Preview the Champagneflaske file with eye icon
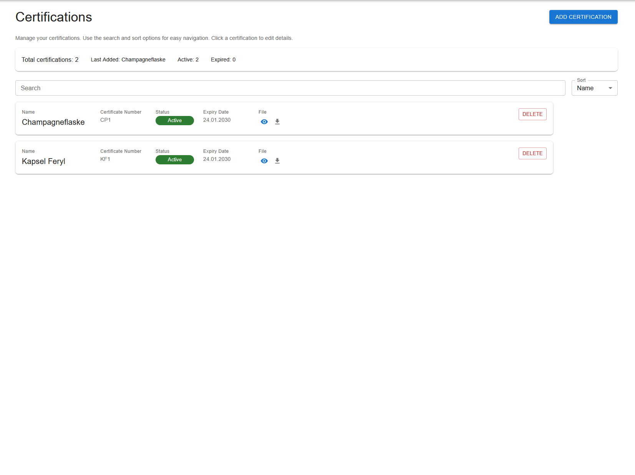The image size is (635, 475). pos(264,122)
